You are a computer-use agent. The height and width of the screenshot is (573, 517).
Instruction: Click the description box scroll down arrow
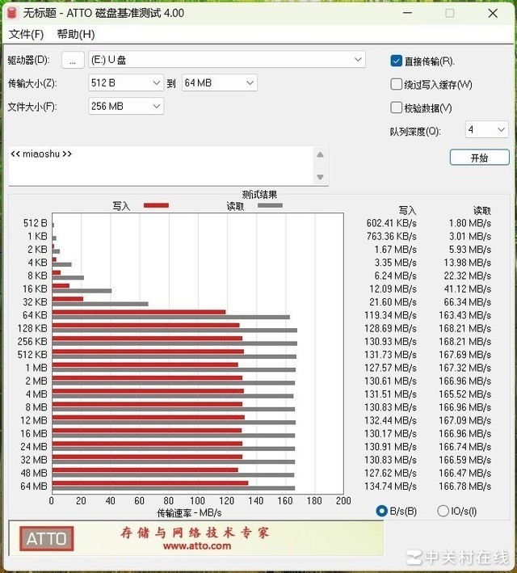pyautogui.click(x=320, y=177)
